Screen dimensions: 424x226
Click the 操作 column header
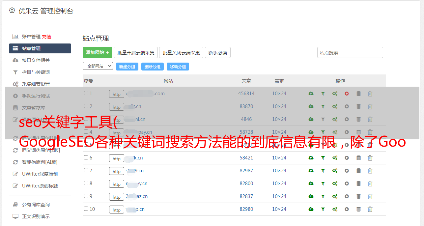pyautogui.click(x=340, y=81)
